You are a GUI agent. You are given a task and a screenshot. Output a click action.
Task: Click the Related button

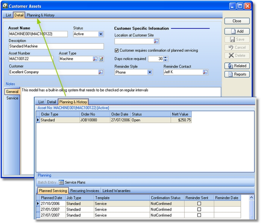coord(236,66)
